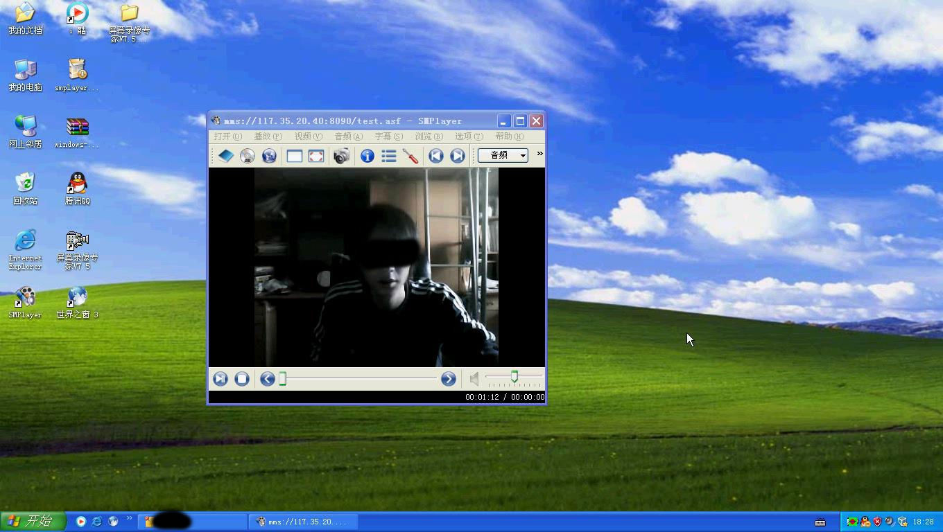Open the 音频(A) menu in menu bar
The image size is (943, 532).
point(348,136)
